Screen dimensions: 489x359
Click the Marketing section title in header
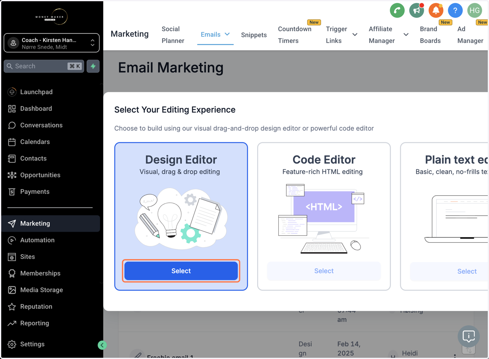tap(130, 34)
